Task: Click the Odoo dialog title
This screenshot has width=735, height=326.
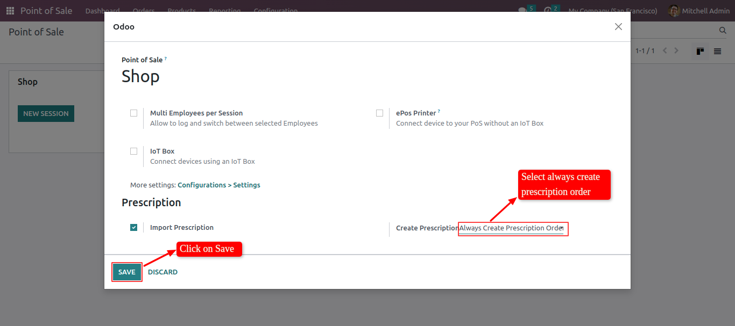Action: tap(124, 27)
